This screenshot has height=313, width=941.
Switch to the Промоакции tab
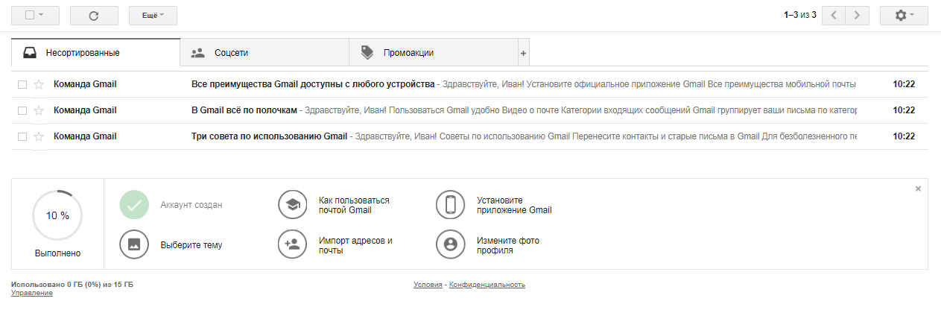433,53
